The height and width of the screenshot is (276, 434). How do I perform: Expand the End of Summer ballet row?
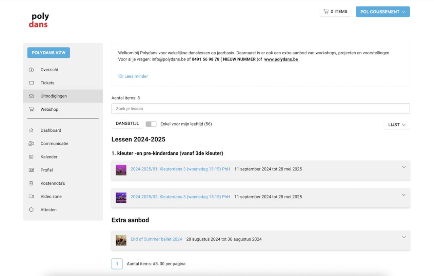point(403,237)
